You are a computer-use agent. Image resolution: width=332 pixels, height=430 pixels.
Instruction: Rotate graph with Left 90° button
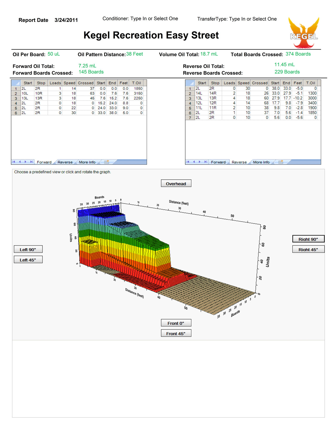(x=28, y=249)
